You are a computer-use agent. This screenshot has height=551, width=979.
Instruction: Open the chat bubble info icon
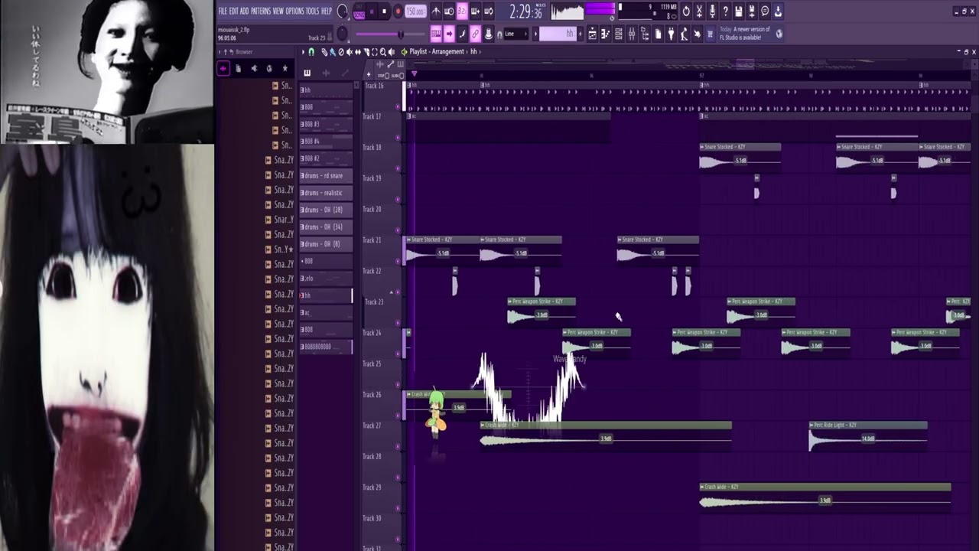765,11
